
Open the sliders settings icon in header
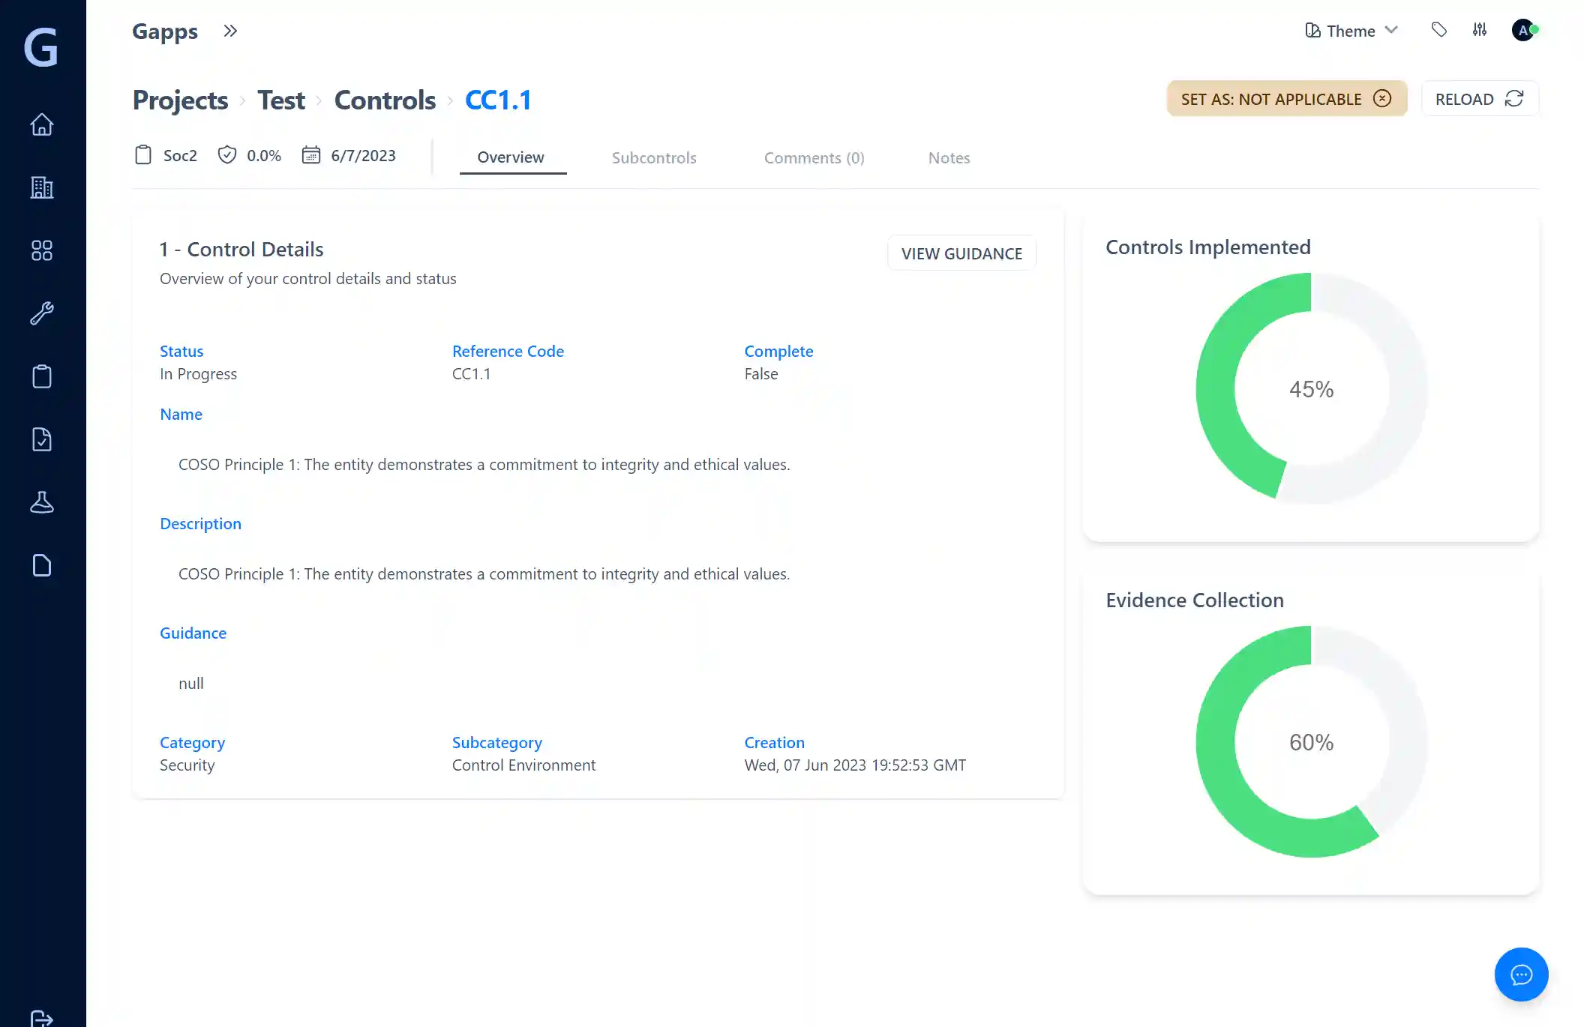pos(1480,30)
